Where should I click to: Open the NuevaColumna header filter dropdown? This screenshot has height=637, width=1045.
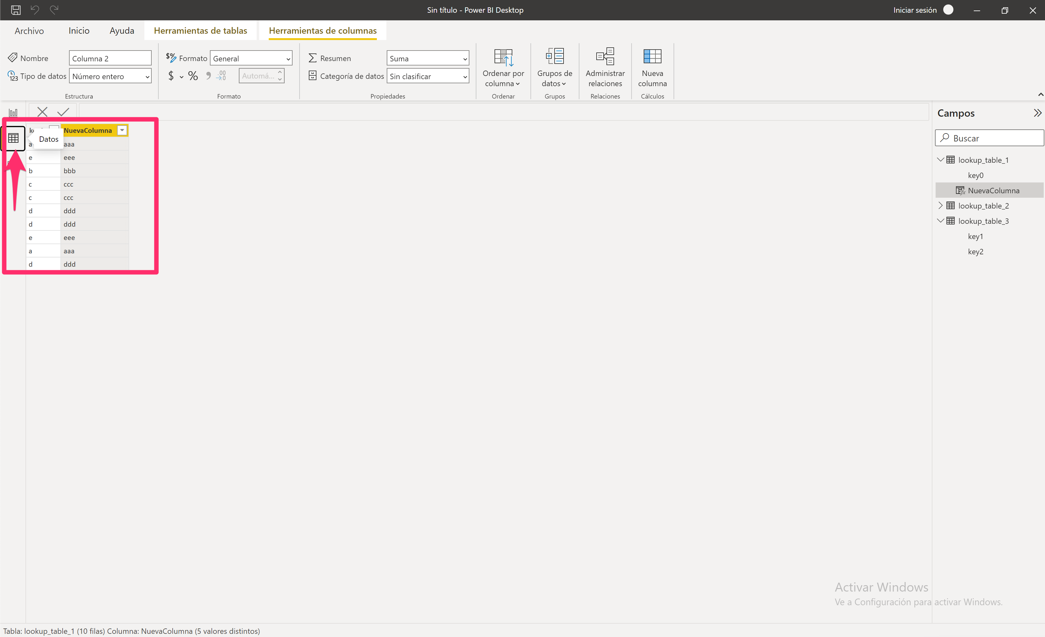pyautogui.click(x=122, y=131)
